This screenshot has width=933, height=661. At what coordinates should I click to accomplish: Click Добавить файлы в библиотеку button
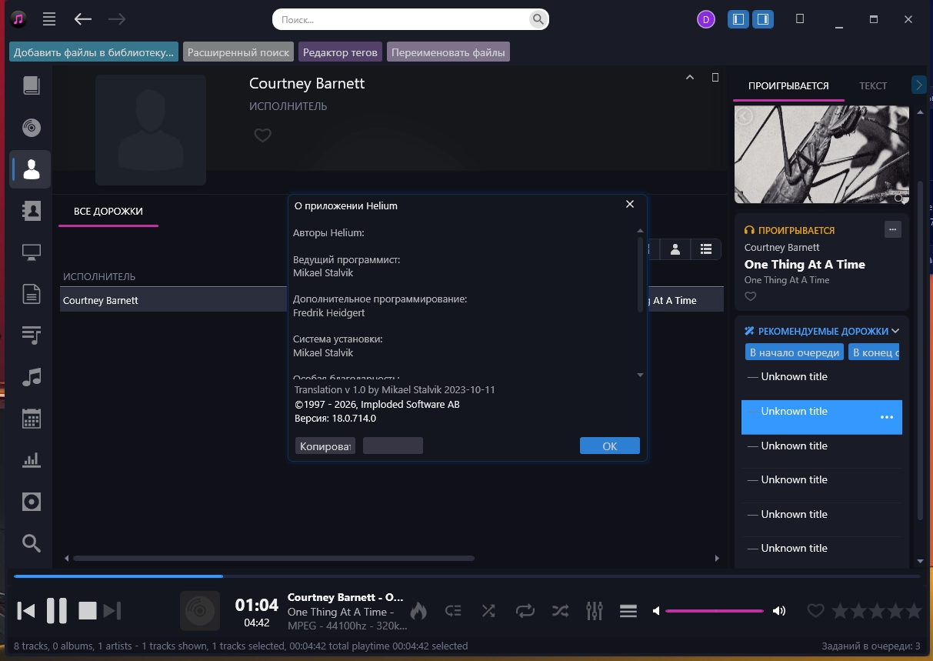click(94, 52)
